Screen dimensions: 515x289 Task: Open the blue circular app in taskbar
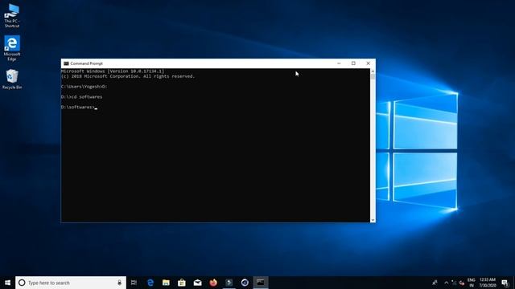pyautogui.click(x=245, y=283)
